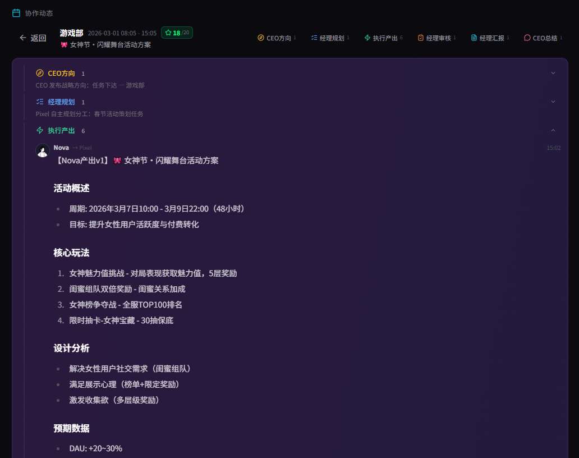Click the 15:02 message timestamp
The width and height of the screenshot is (579, 458).
[554, 148]
